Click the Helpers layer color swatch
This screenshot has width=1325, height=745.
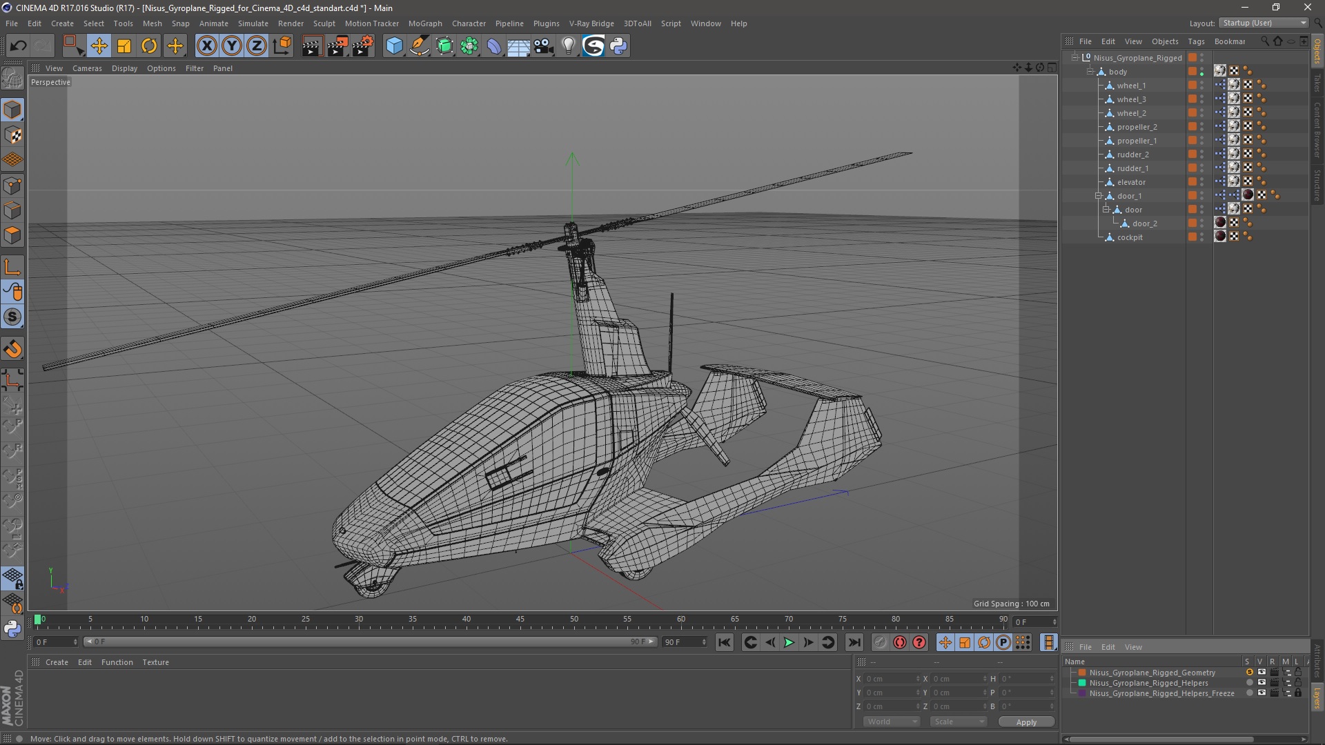point(1082,683)
